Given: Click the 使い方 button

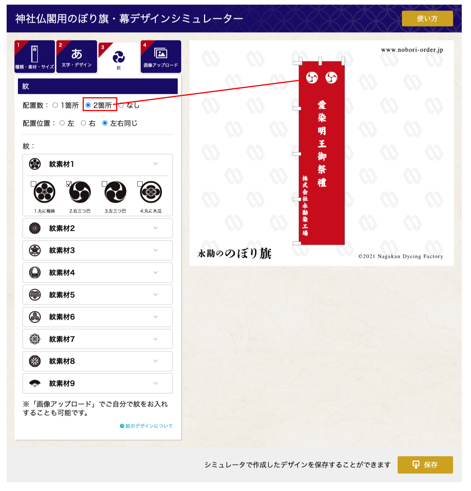Looking at the screenshot, I should pos(427,19).
